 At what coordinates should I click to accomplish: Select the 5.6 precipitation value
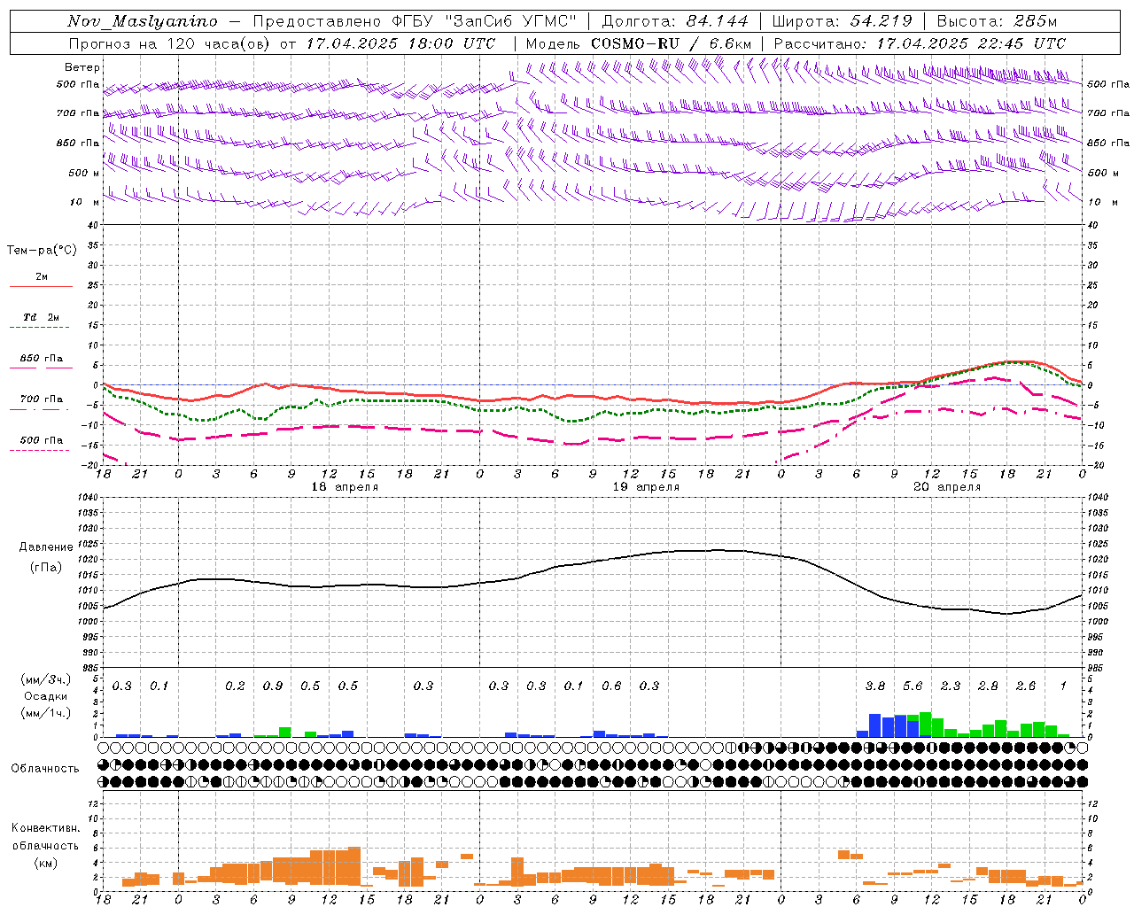(913, 686)
